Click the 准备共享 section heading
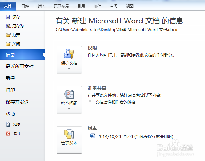Screen dimensions: 205x161 point(97,88)
